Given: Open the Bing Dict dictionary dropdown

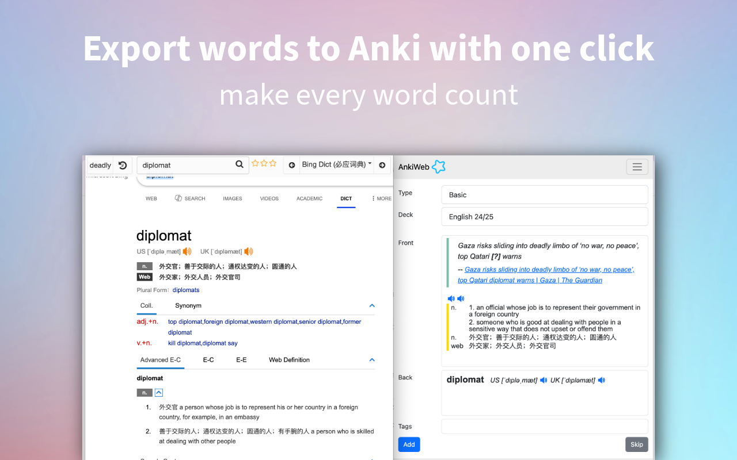Looking at the screenshot, I should click(334, 164).
